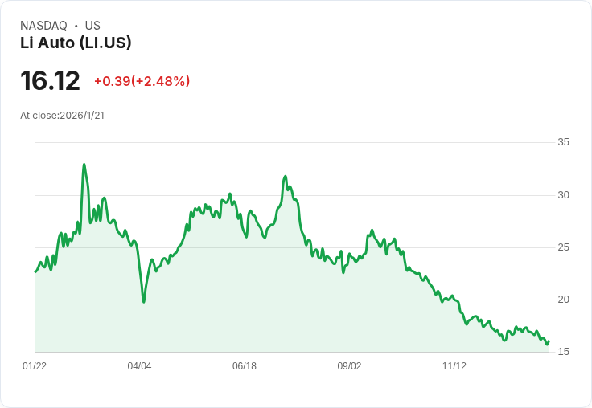Click the right end of the price line
592x408 pixels.
[549, 341]
